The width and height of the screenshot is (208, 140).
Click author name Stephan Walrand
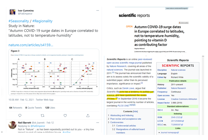[x=140, y=49]
